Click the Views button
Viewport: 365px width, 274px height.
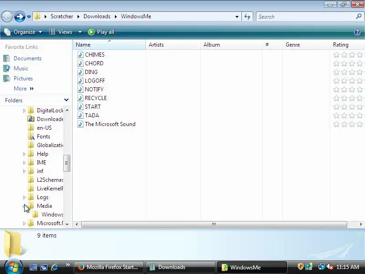62,32
